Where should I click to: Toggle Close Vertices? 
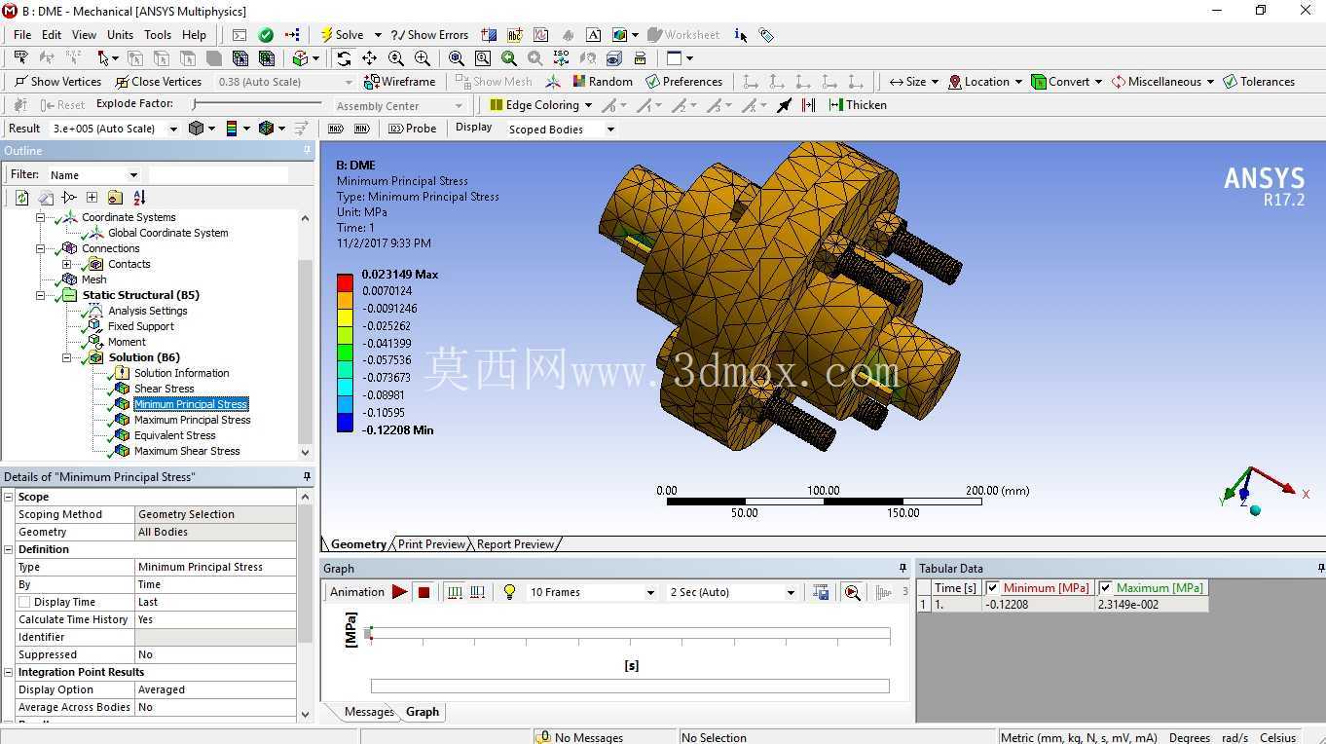(158, 82)
